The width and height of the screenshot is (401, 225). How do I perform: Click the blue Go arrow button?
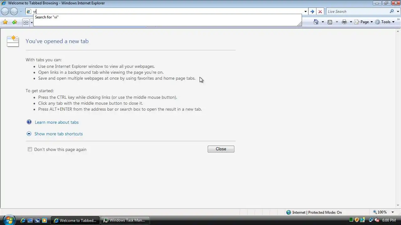pyautogui.click(x=312, y=12)
